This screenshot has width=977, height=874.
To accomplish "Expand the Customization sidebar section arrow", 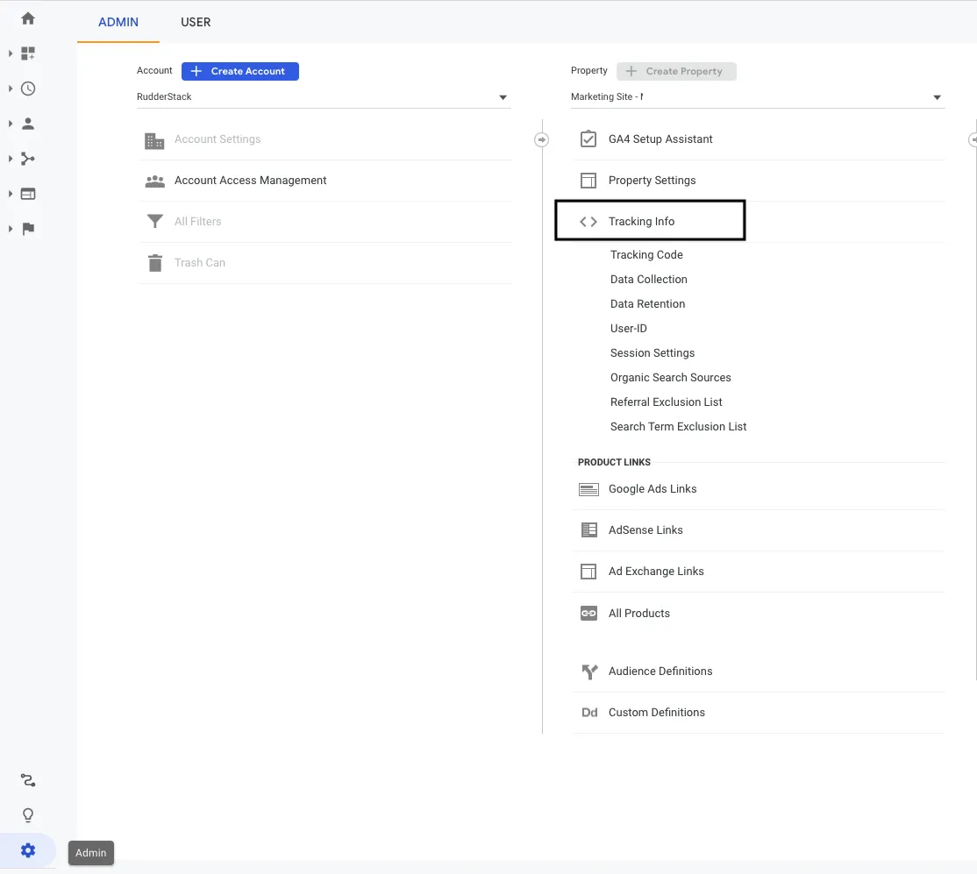I will tap(11, 53).
